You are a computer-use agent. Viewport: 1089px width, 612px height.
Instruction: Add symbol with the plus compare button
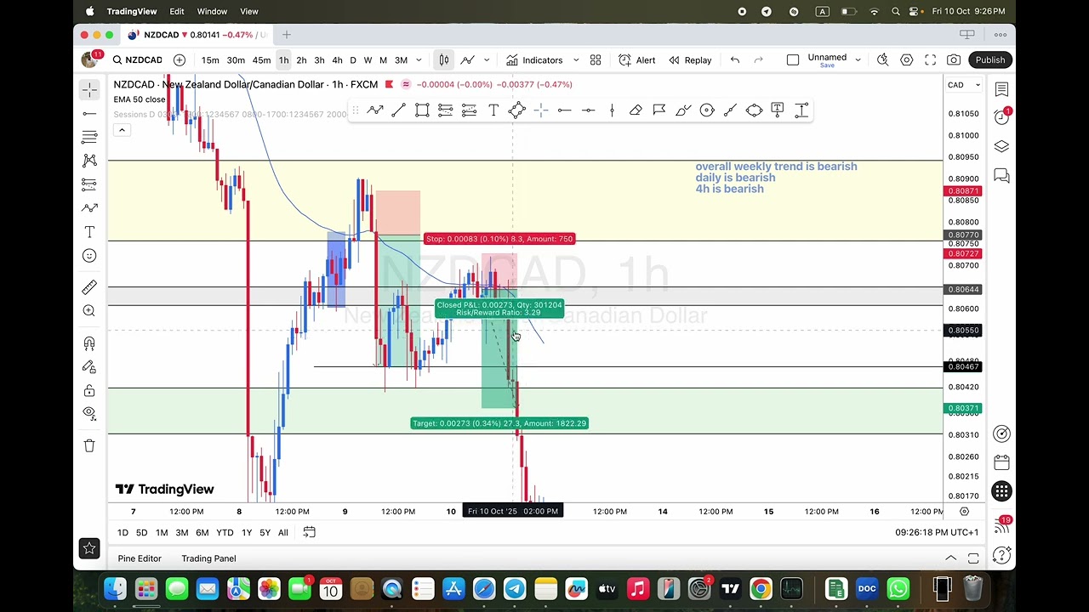tap(180, 59)
